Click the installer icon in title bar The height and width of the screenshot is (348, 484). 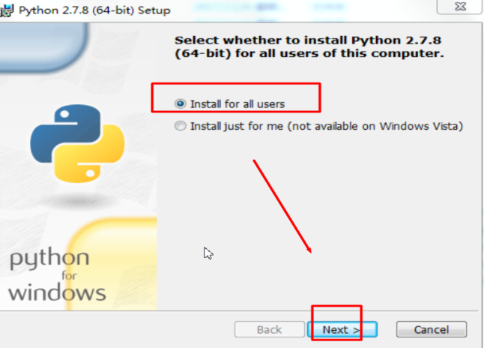pyautogui.click(x=7, y=10)
